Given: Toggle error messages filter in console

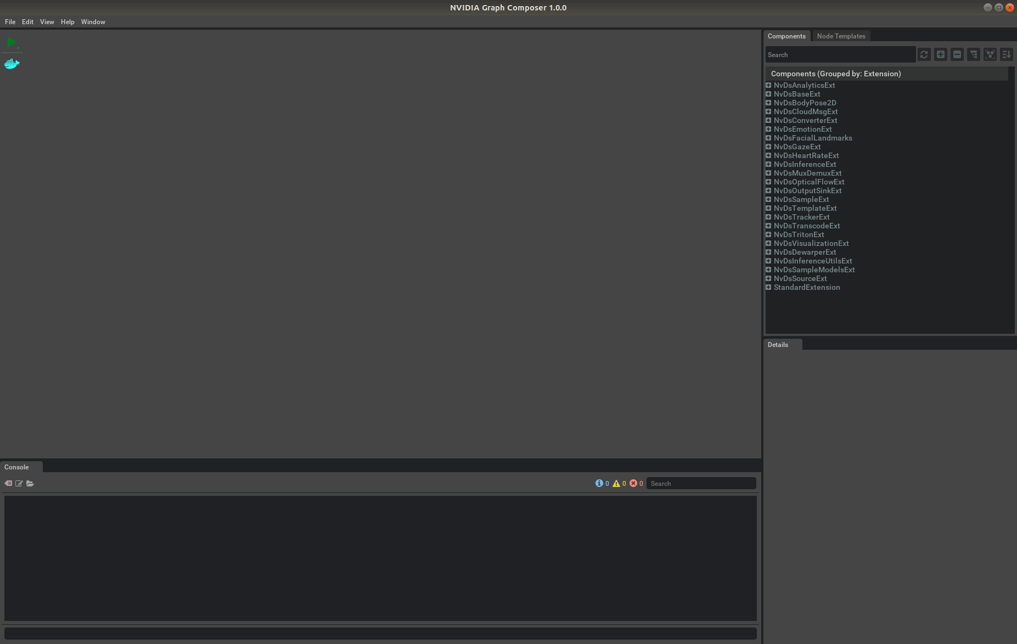Looking at the screenshot, I should click(634, 483).
